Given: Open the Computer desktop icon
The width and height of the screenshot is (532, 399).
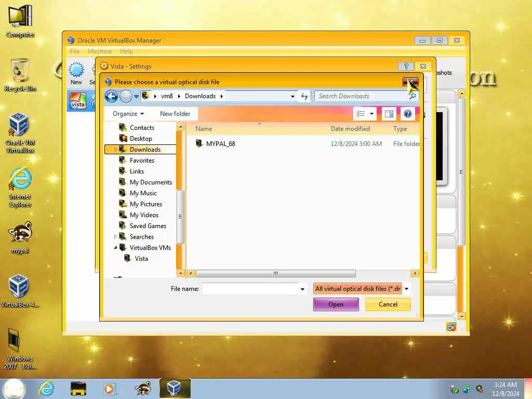Looking at the screenshot, I should 20,21.
